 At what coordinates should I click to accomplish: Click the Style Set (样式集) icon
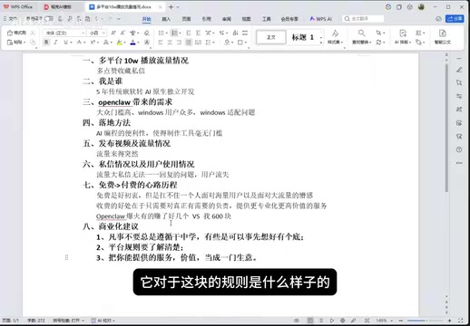(x=335, y=37)
